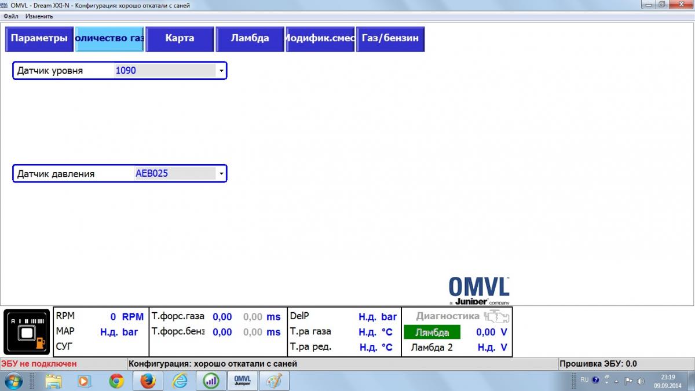Click the engine diagnostics icon
This screenshot has width=695, height=391.
point(496,316)
